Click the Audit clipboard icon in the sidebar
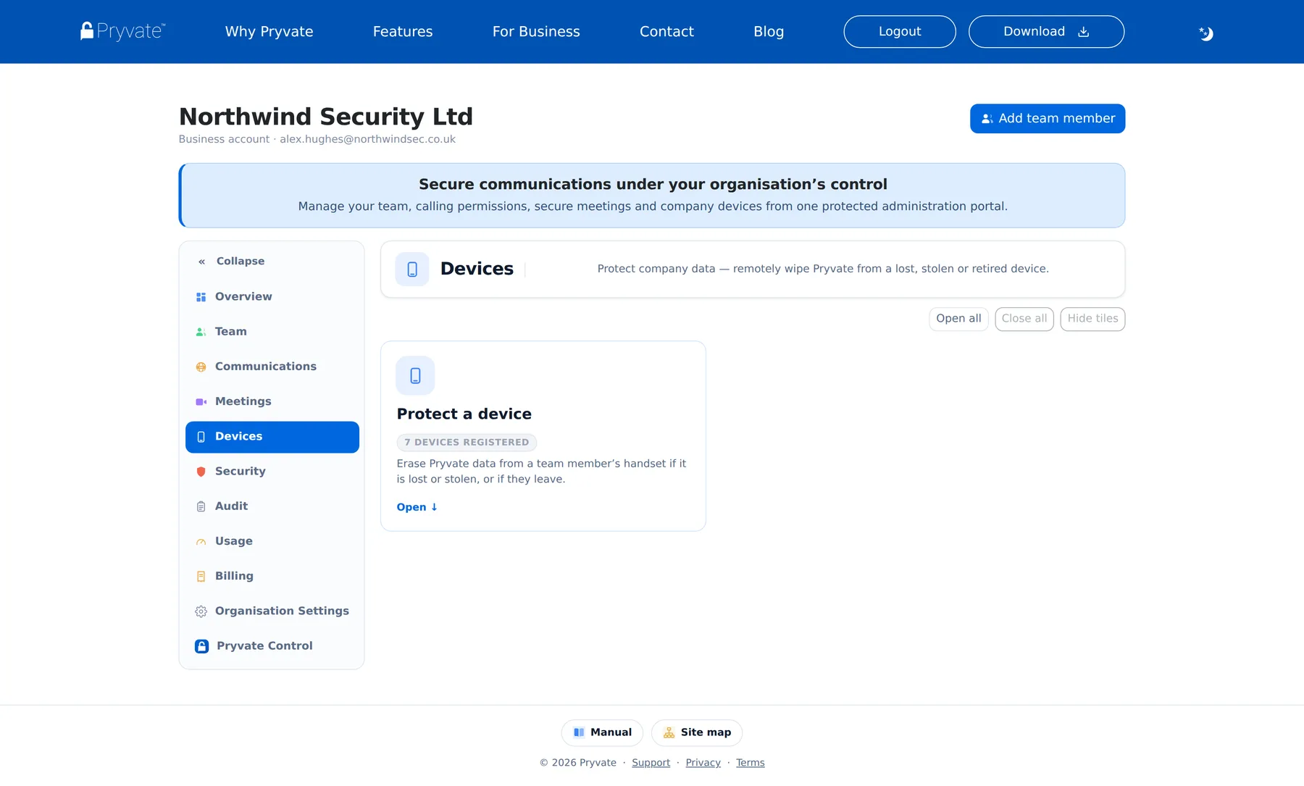Viewport: 1304px width, 786px height. coord(201,506)
